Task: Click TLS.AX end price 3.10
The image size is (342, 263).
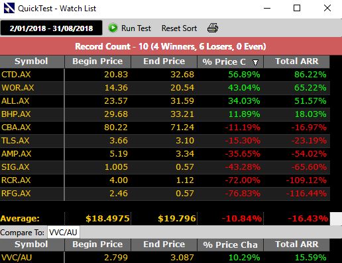Action: click(185, 141)
